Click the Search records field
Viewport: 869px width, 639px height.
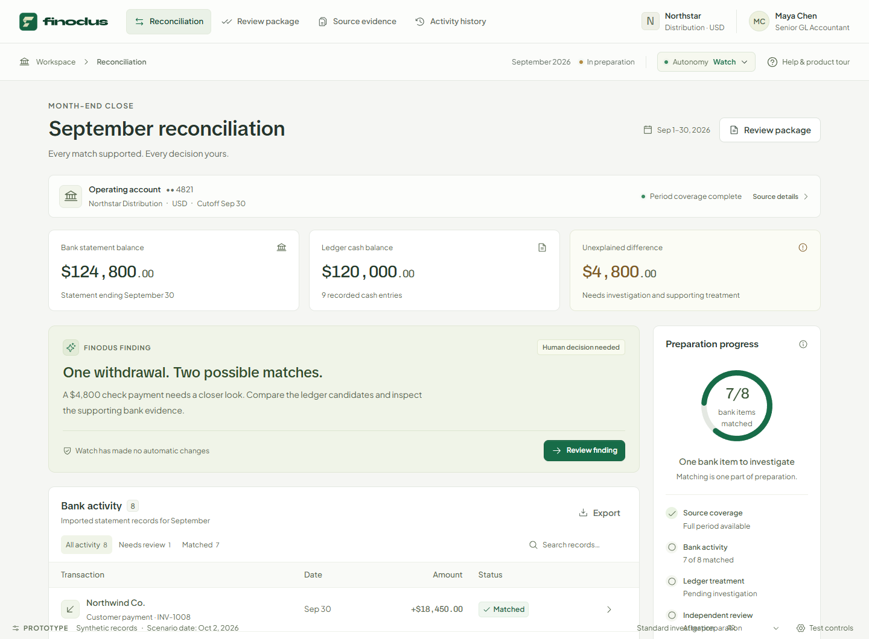tap(576, 545)
